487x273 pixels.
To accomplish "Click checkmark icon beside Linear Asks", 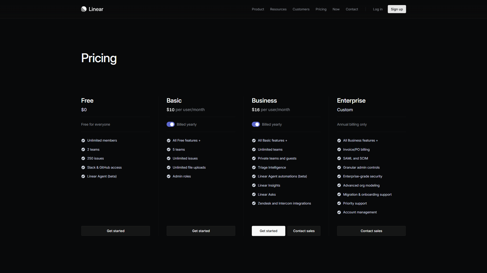I will (x=254, y=195).
